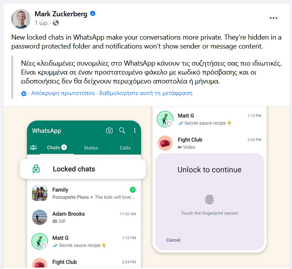
Task: Tap the WhatsApp search magnifier icon
Action: coord(122,130)
